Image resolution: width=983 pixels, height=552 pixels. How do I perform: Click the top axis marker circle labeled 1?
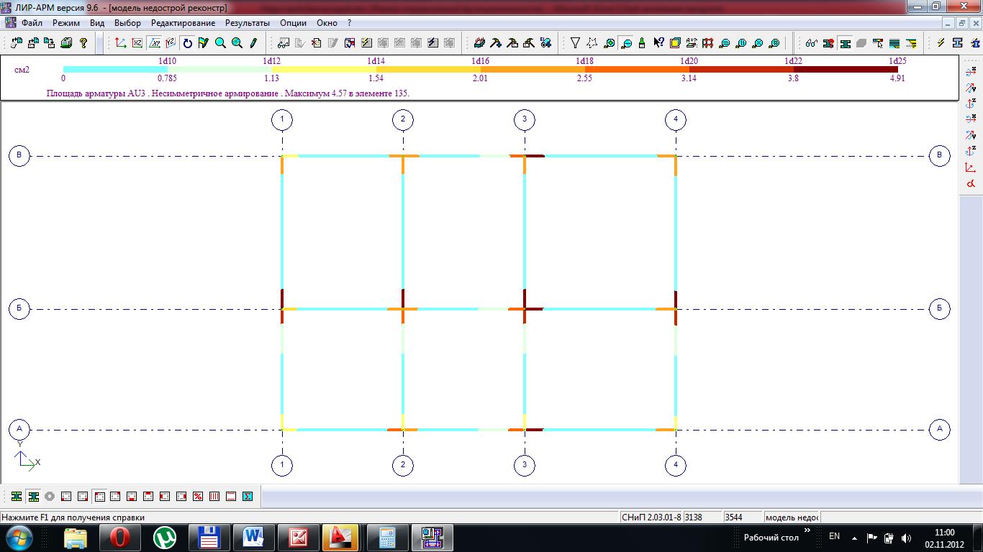pos(282,119)
